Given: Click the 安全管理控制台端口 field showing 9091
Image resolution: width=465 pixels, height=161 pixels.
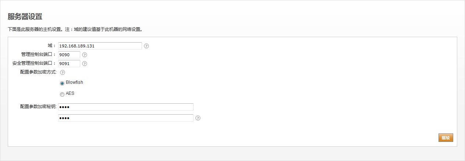Looking at the screenshot, I should 69,64.
